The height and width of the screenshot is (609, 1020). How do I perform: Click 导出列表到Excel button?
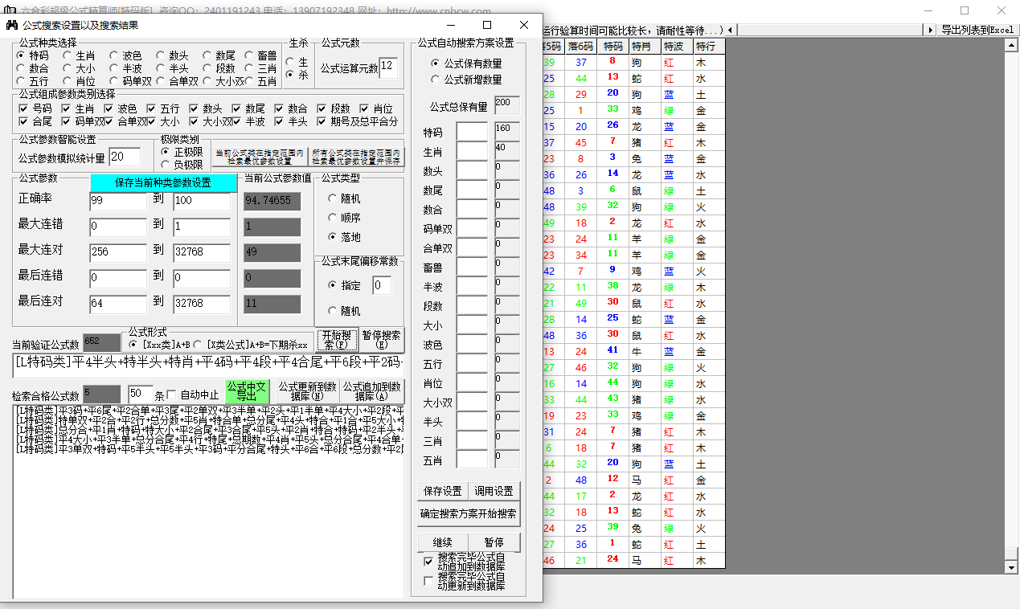[977, 30]
